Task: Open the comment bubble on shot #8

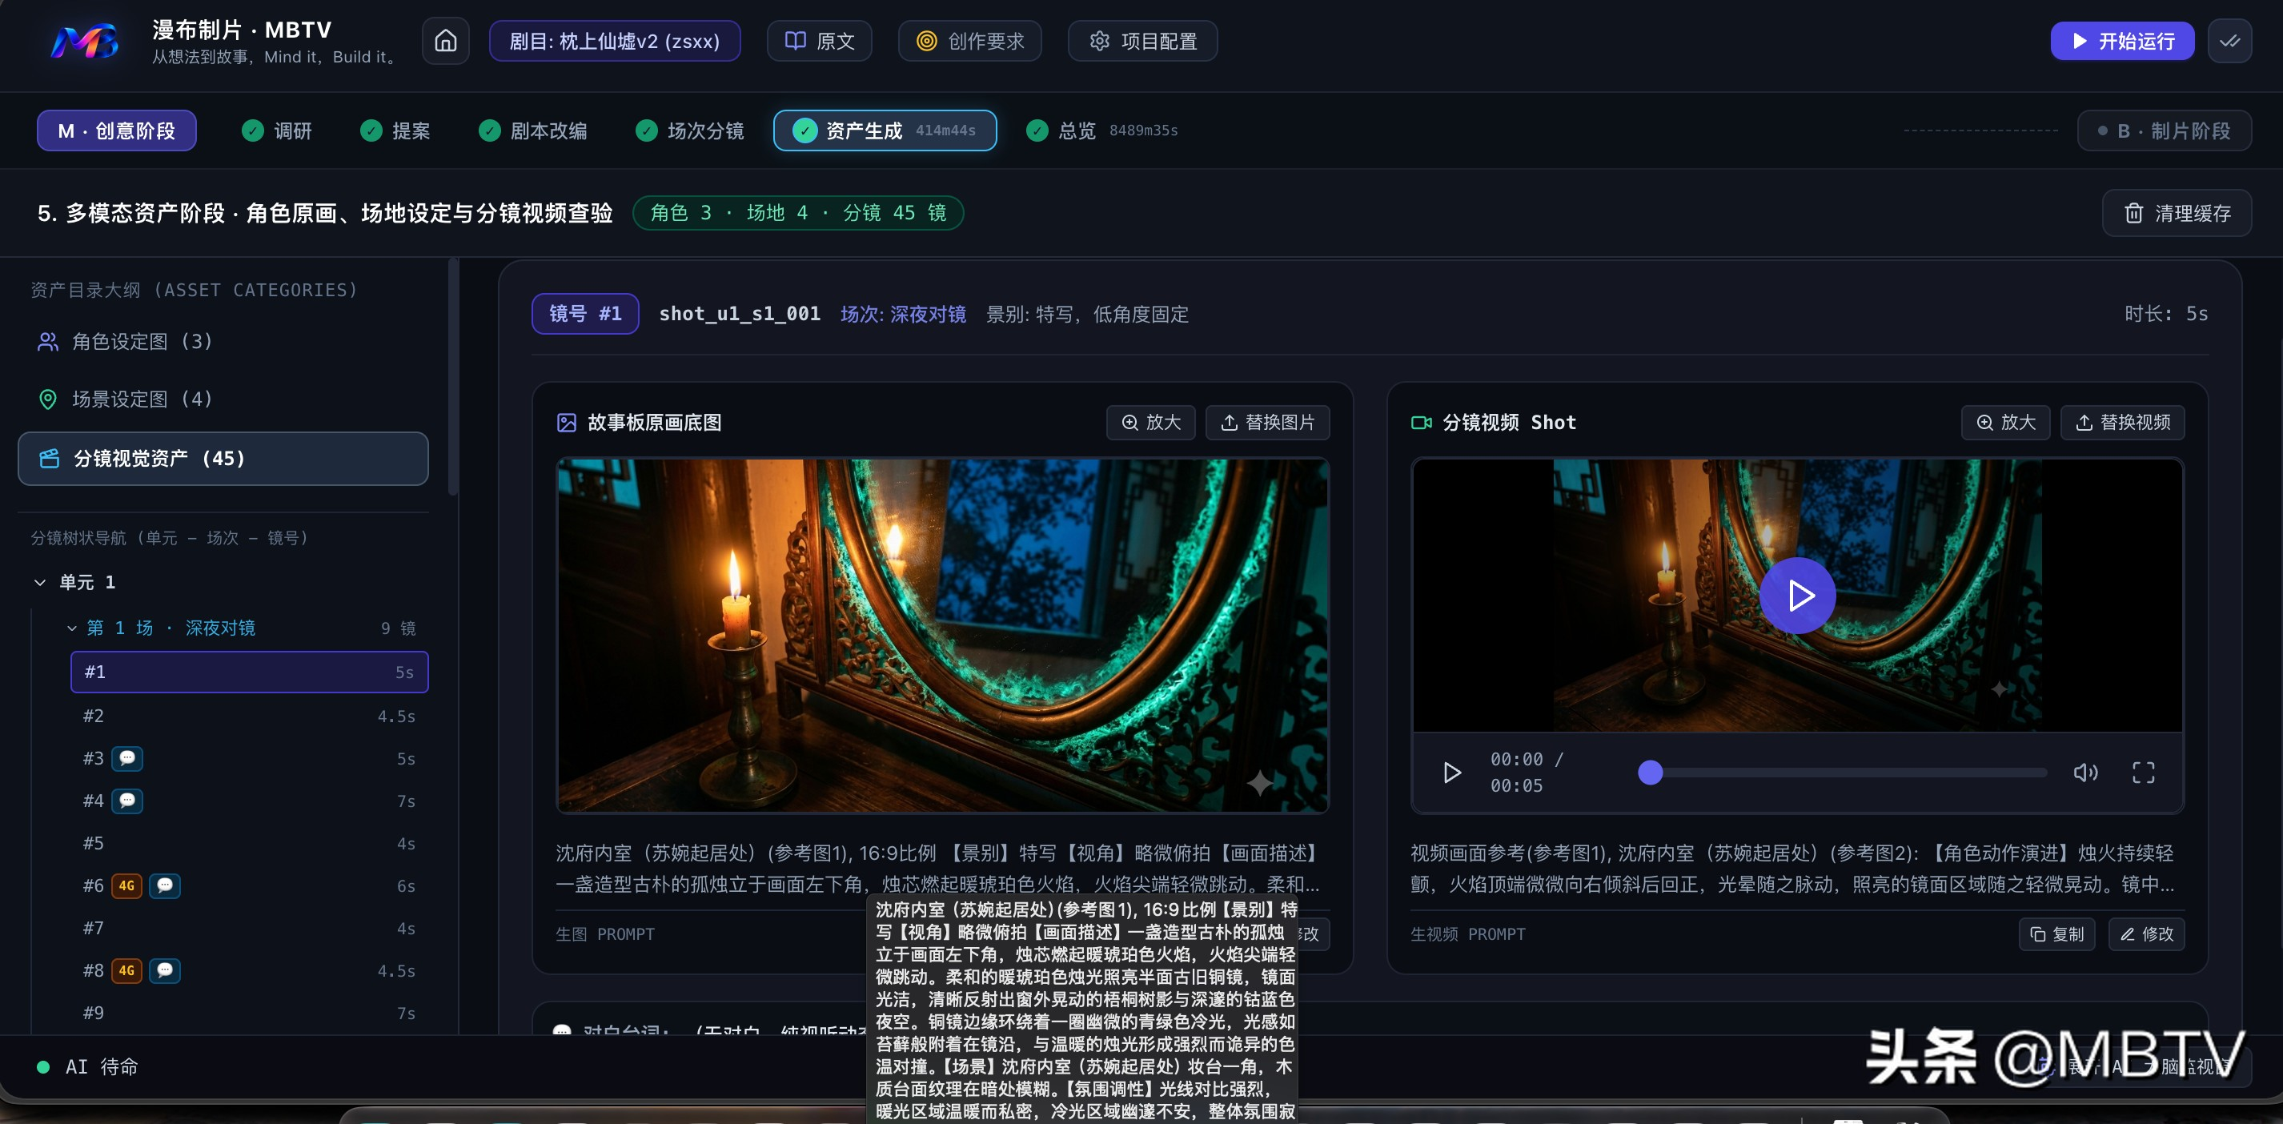Action: tap(165, 970)
